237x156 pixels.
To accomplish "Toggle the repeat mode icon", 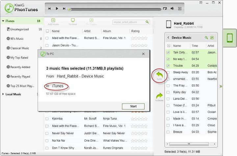I will tap(165, 9).
